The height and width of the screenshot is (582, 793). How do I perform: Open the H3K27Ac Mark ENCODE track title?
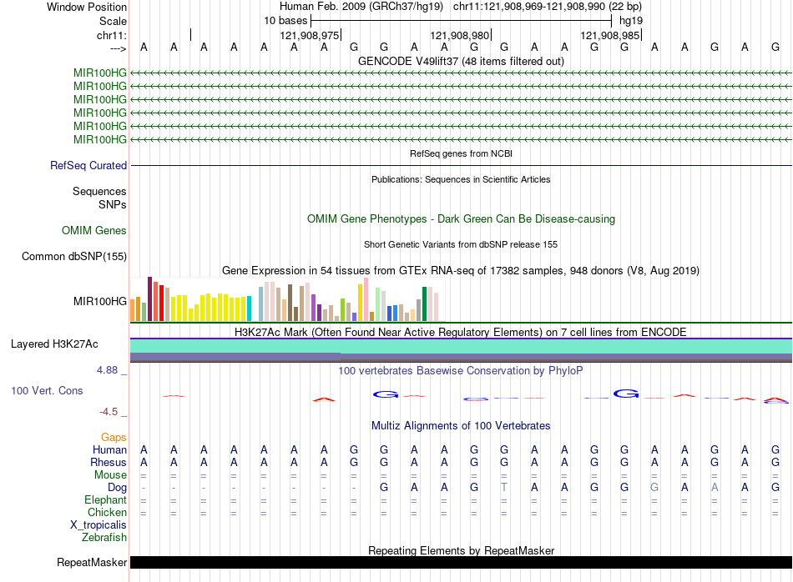461,332
